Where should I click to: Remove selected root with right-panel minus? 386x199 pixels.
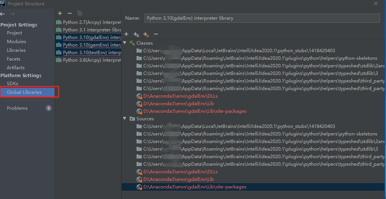[155, 34]
